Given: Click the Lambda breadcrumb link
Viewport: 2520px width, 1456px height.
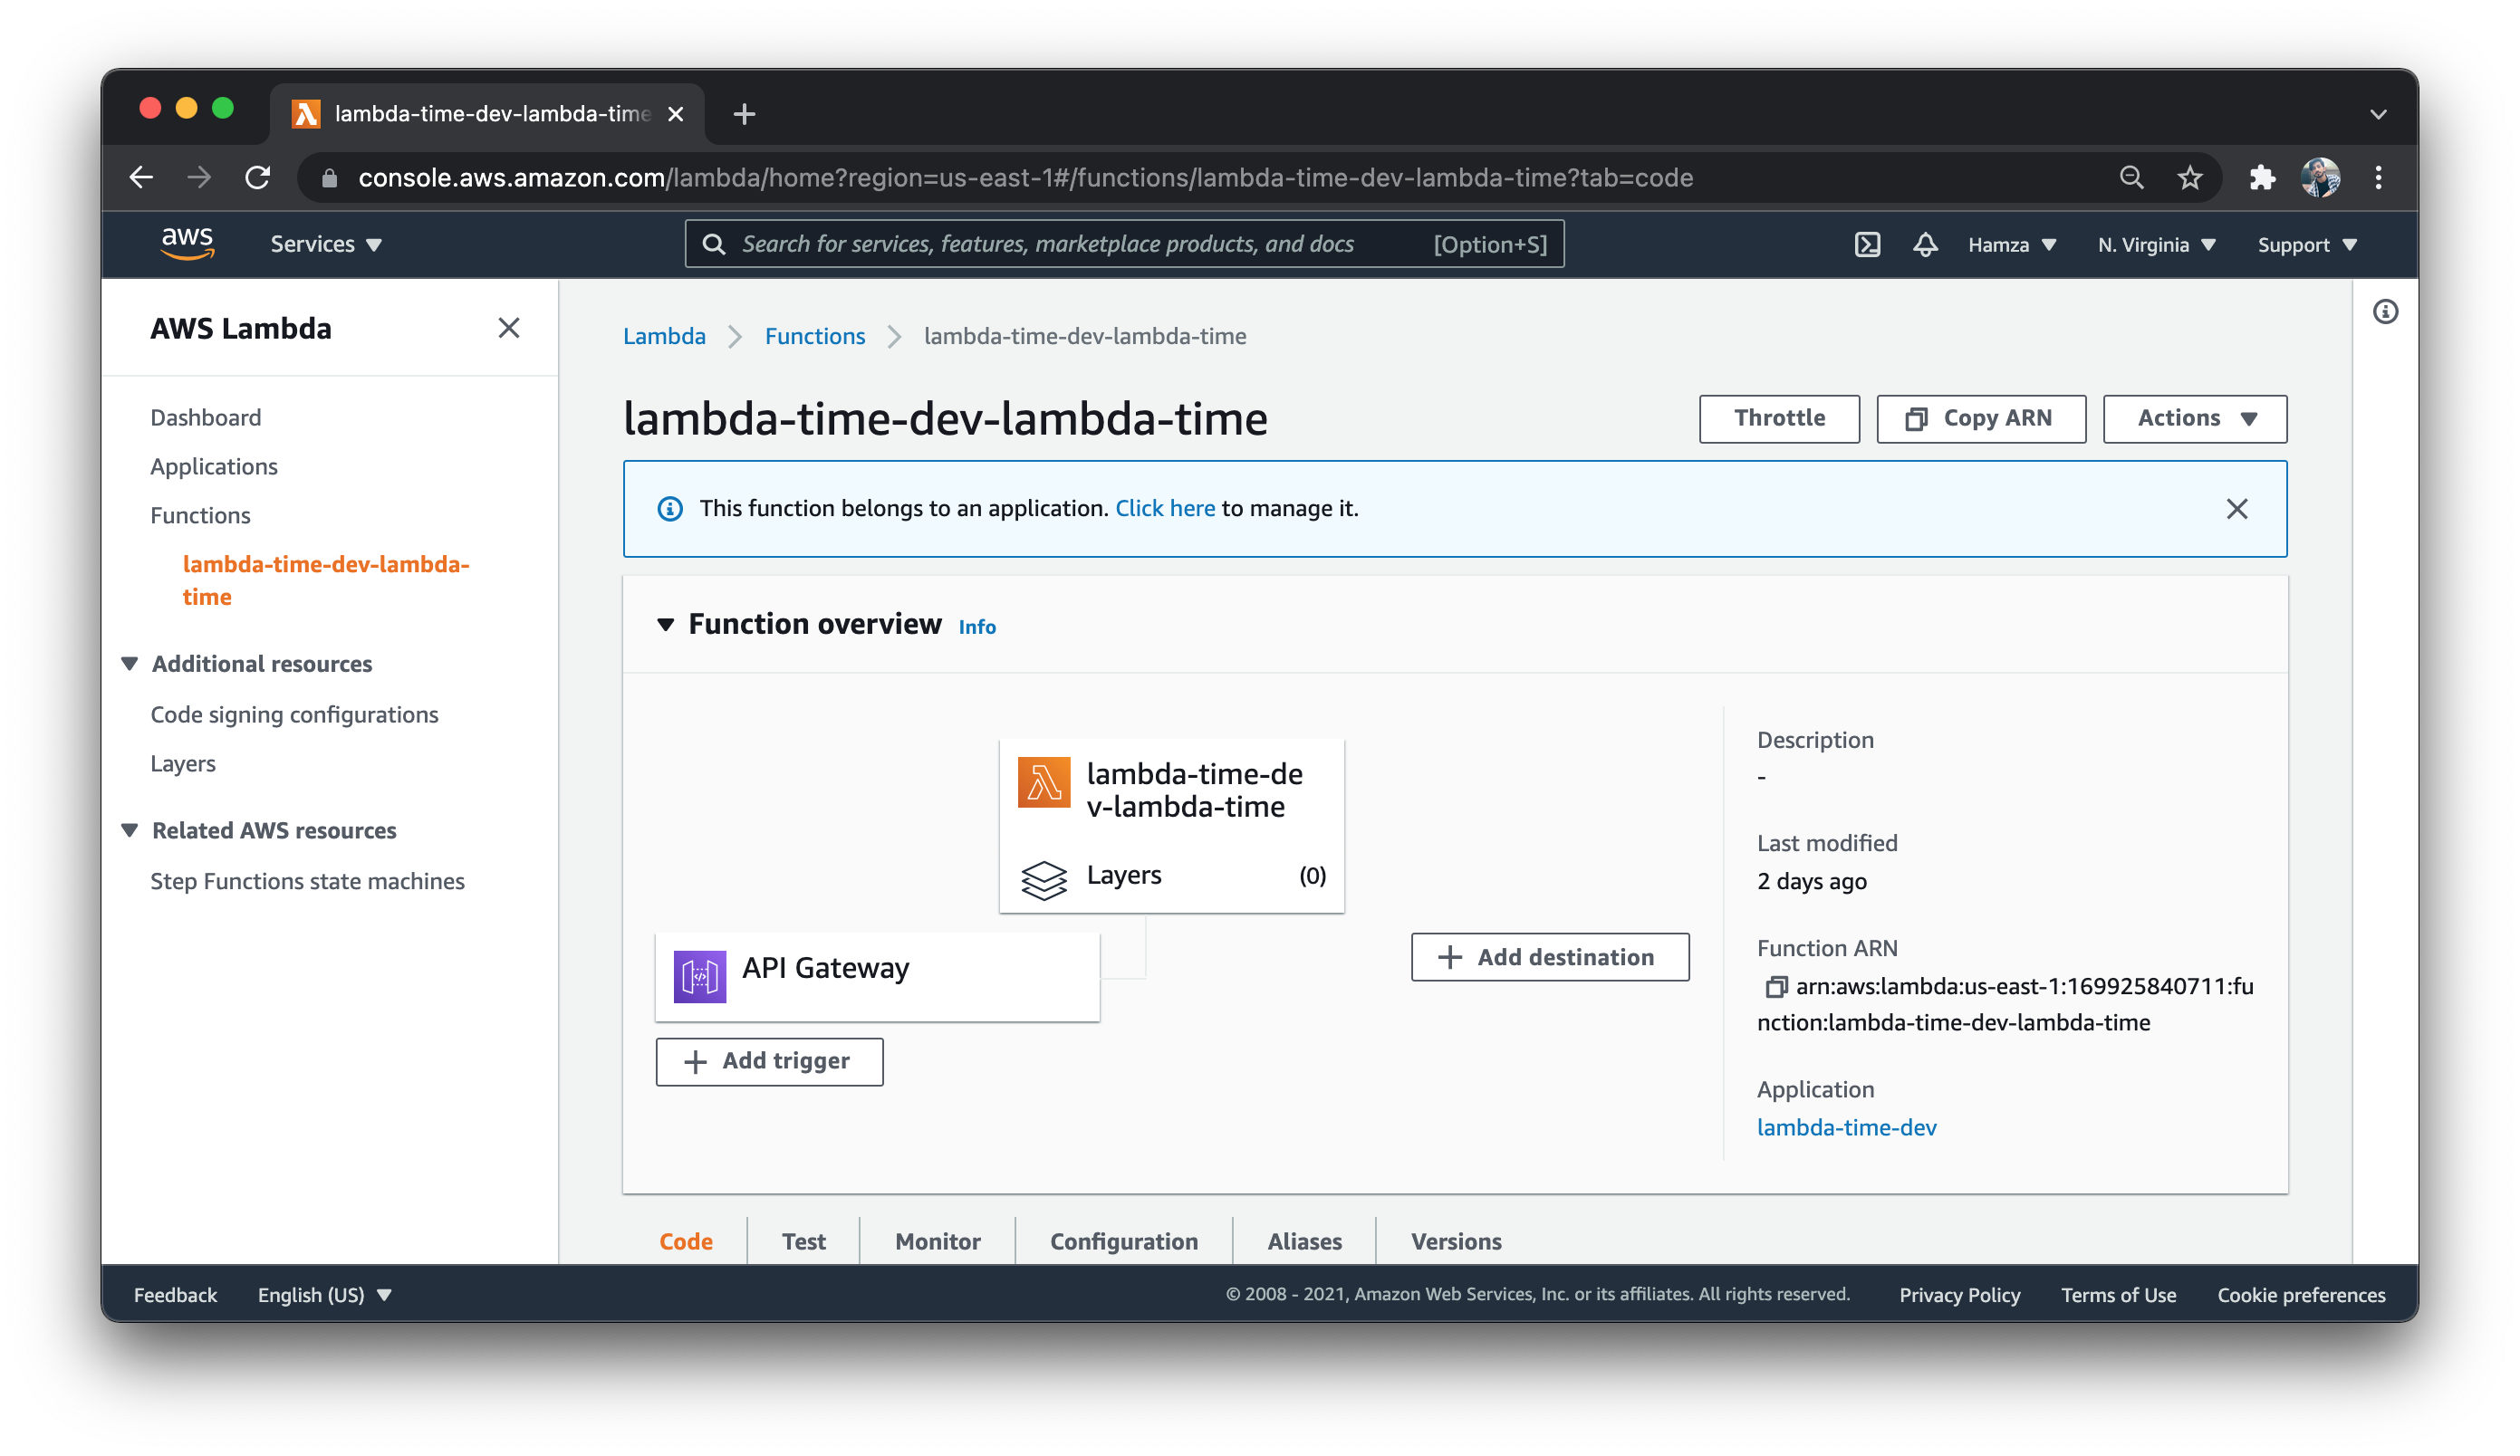Looking at the screenshot, I should [x=664, y=337].
